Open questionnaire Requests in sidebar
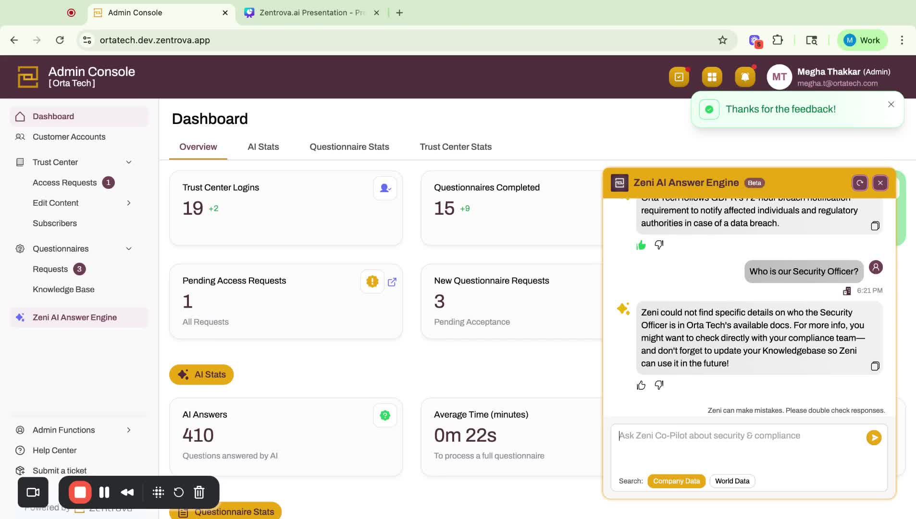 (50, 269)
